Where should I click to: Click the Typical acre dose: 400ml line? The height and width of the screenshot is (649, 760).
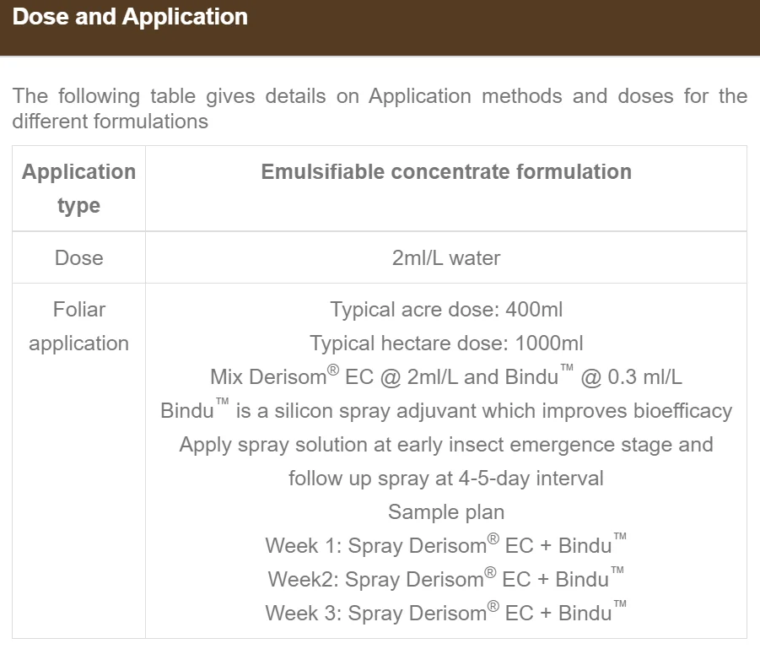[x=446, y=310]
